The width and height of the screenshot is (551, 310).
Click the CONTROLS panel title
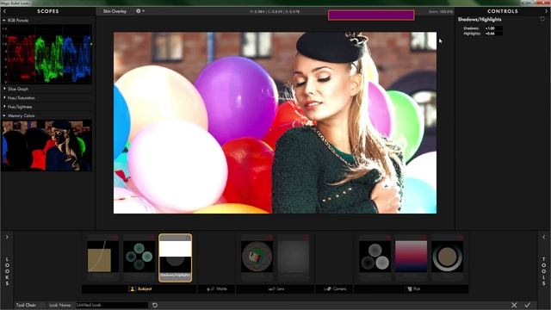tap(503, 11)
